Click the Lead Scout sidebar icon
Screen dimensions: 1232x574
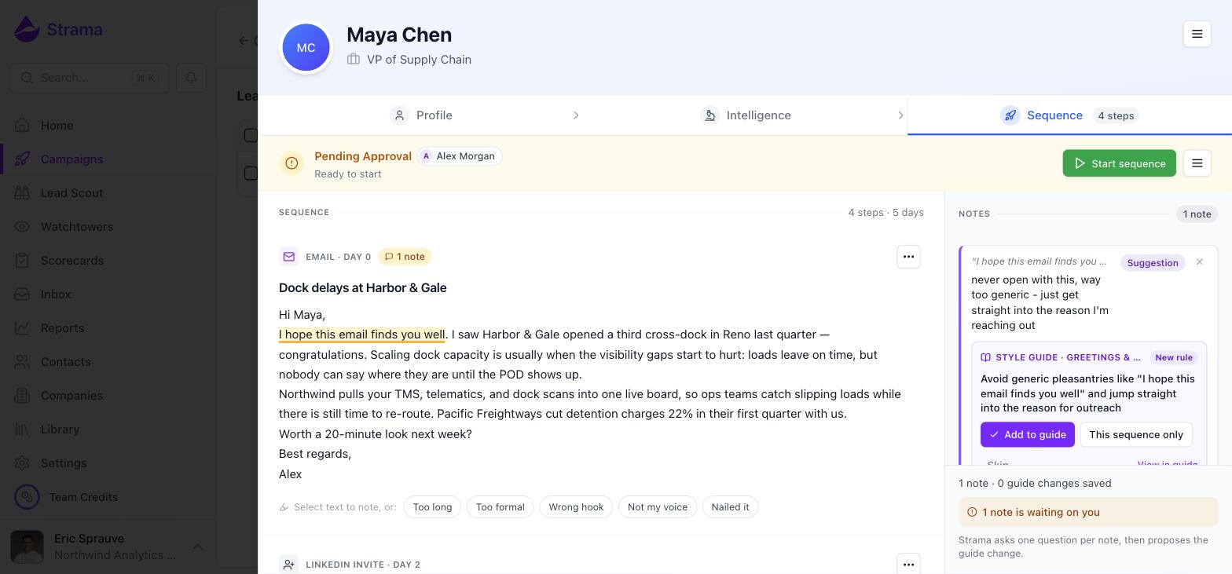coord(23,193)
